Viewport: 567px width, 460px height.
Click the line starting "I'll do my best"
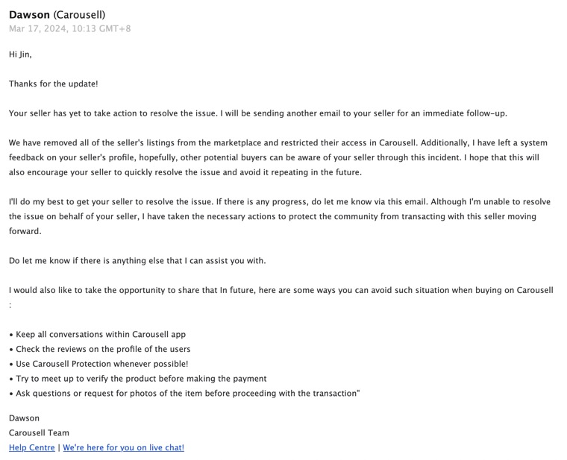coord(279,201)
